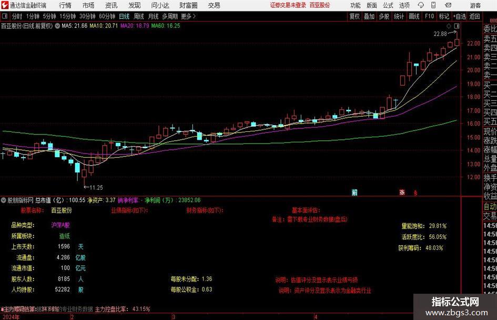
Task: Click the 解 marker on the timeline
Action: [354, 192]
